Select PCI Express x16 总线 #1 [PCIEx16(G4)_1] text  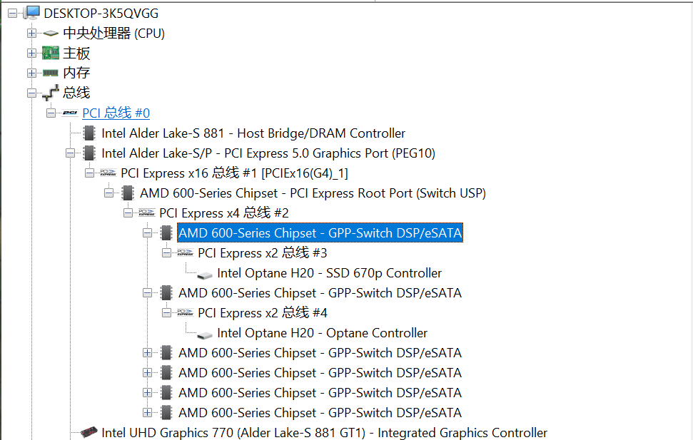tap(234, 173)
